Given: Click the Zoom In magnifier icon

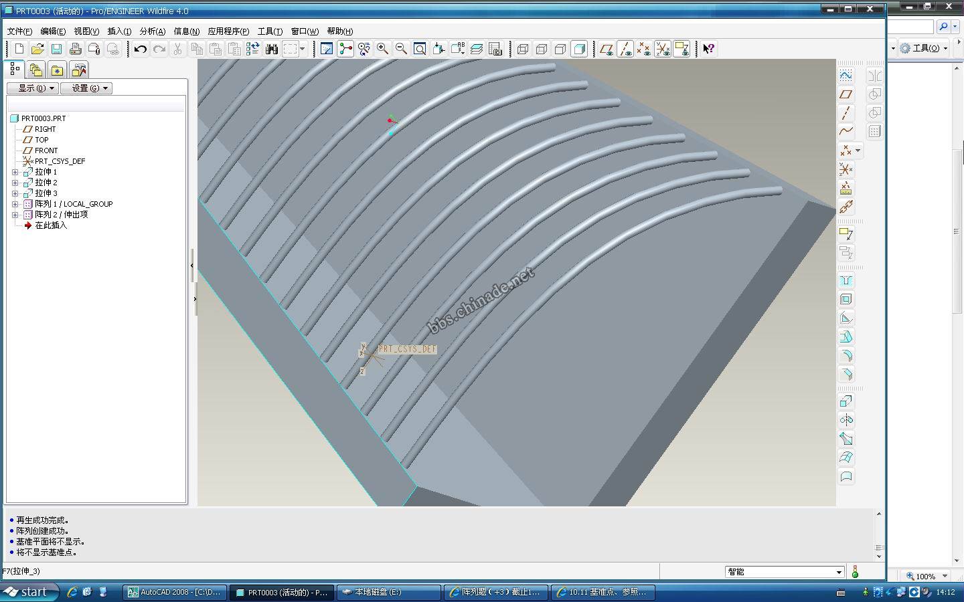Looking at the screenshot, I should (382, 49).
